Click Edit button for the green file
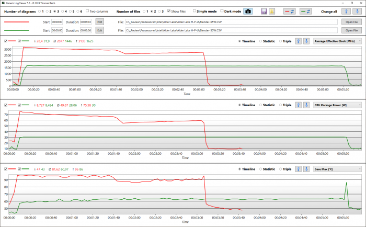The height and width of the screenshot is (227, 366). 100,30
